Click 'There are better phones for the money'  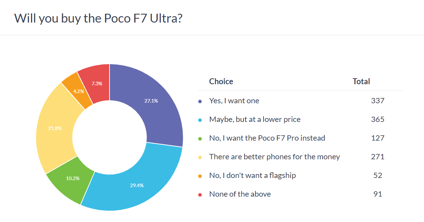(275, 157)
